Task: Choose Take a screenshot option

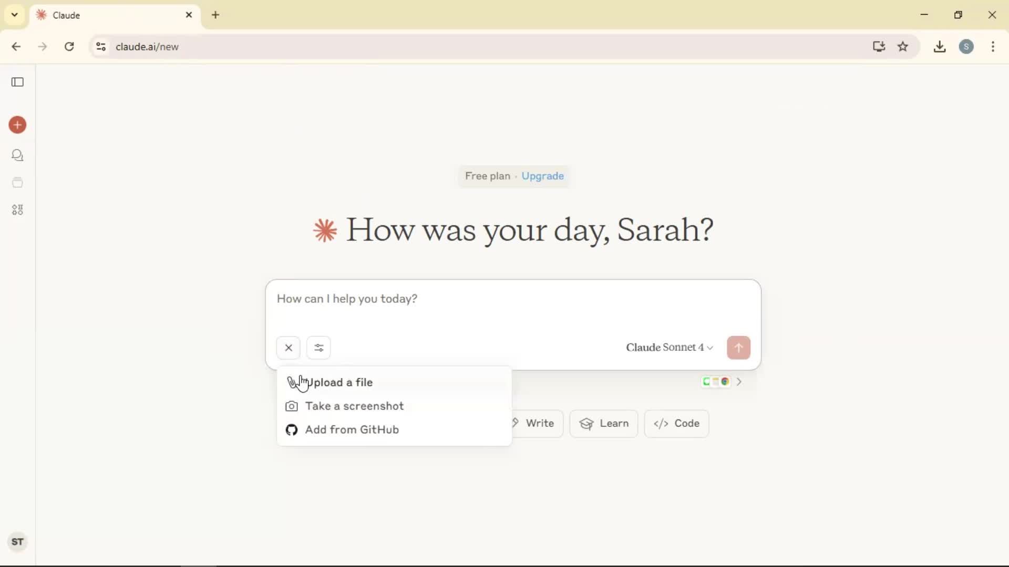Action: pyautogui.click(x=394, y=406)
